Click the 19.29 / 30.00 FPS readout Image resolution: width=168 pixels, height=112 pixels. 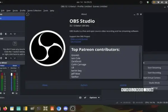coord(162,102)
